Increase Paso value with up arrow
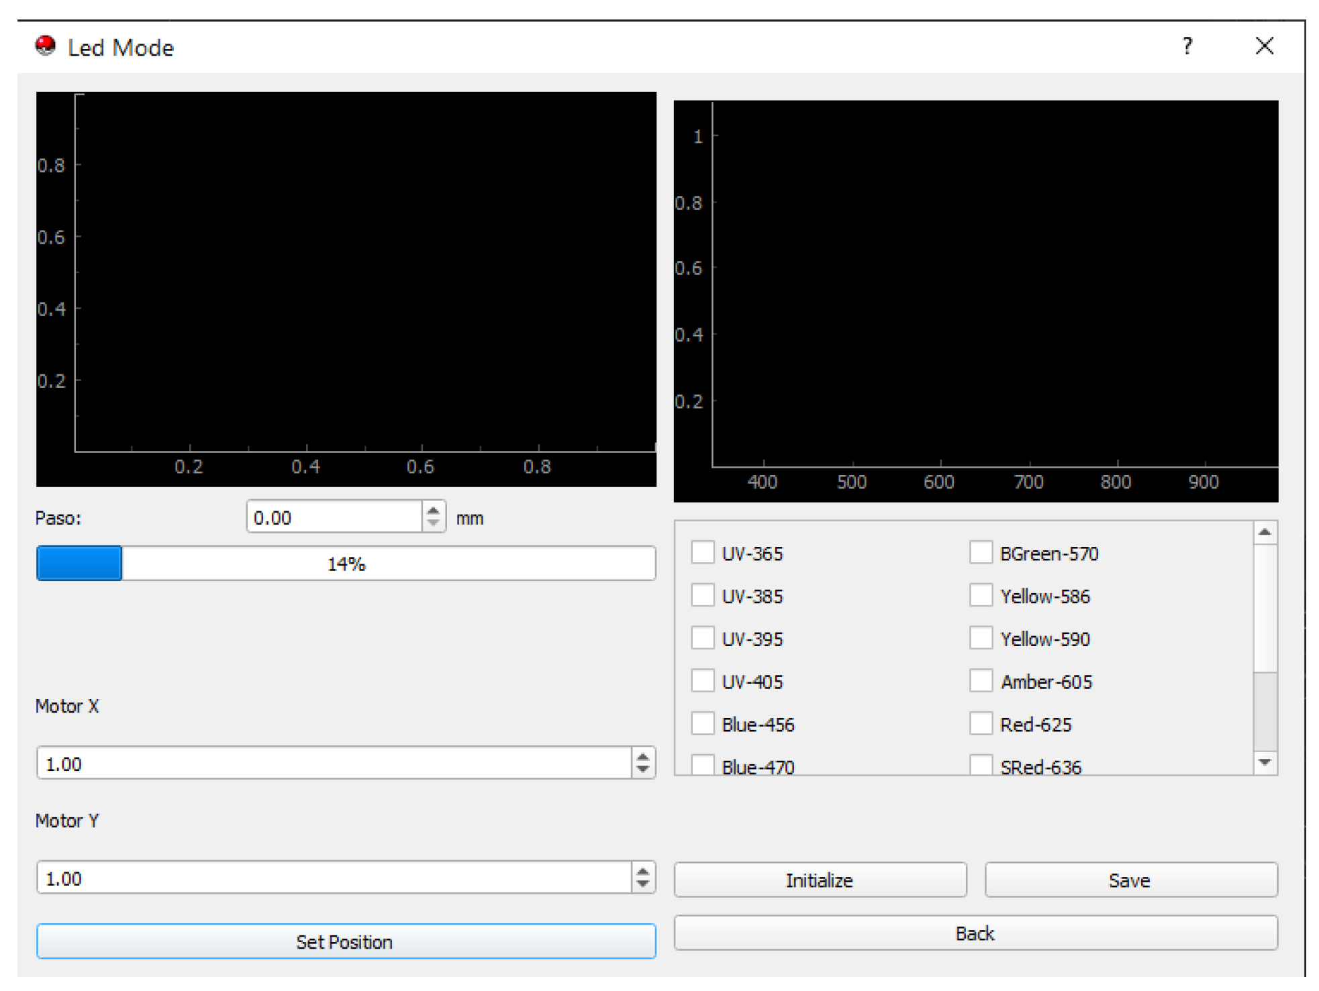 pyautogui.click(x=433, y=510)
